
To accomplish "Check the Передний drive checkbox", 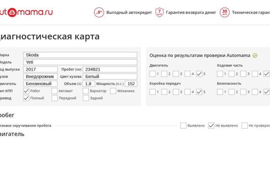I will tap(54, 98).
